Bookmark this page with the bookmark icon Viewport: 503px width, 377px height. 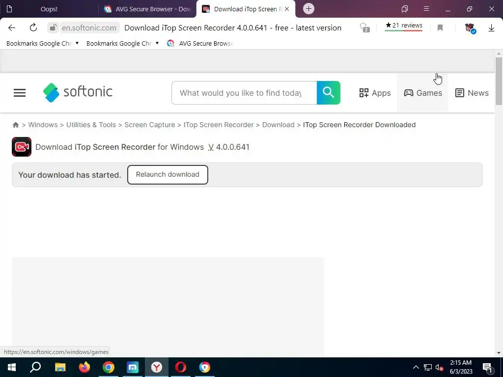440,28
